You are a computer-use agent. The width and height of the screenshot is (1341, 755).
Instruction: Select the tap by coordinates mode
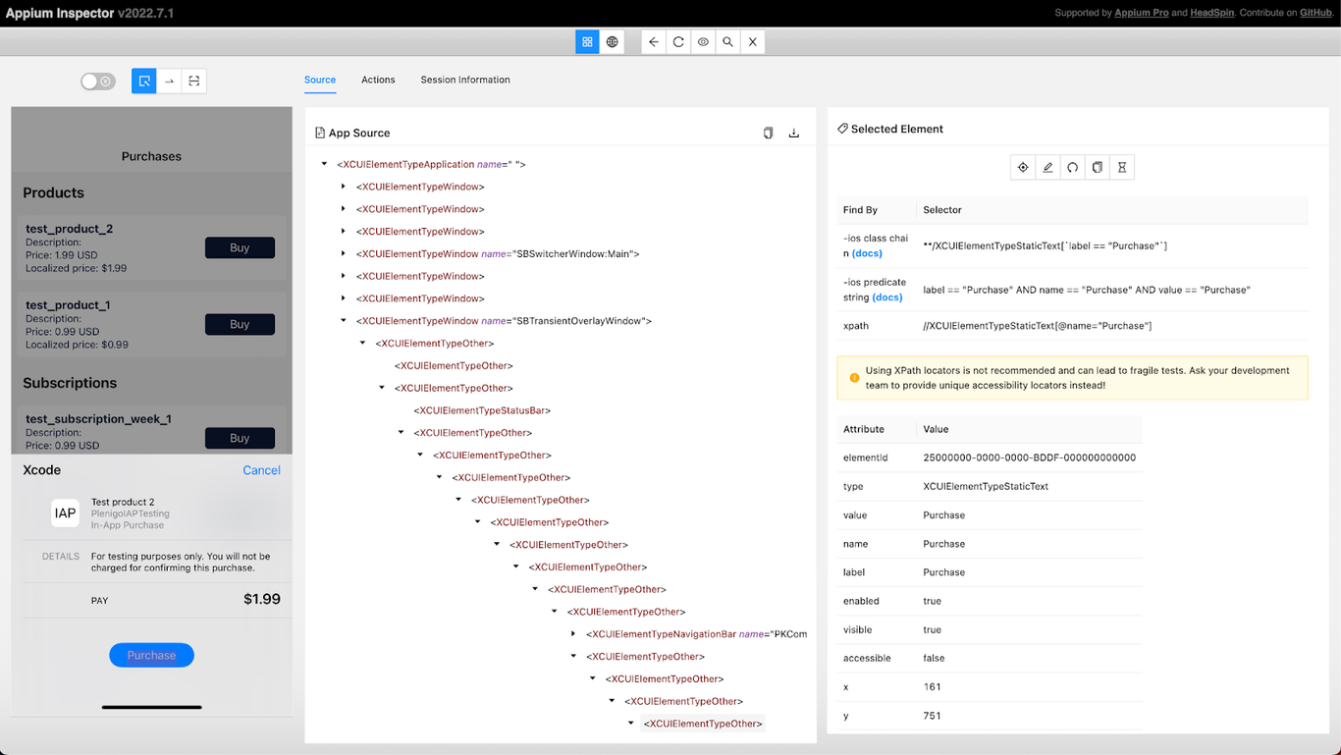[193, 81]
